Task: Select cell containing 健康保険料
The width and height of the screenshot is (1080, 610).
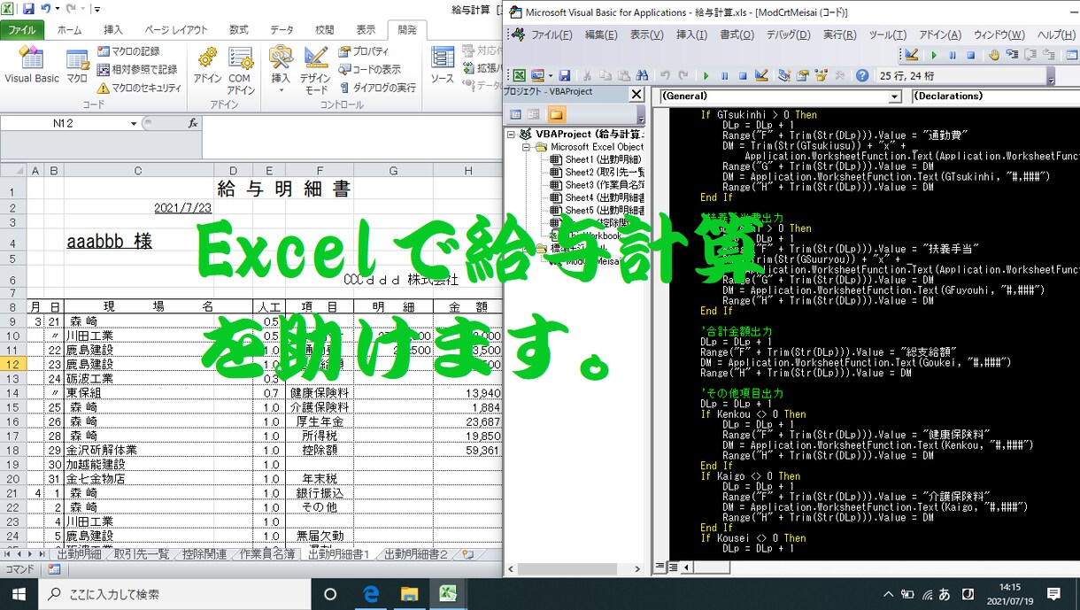Action: (320, 392)
